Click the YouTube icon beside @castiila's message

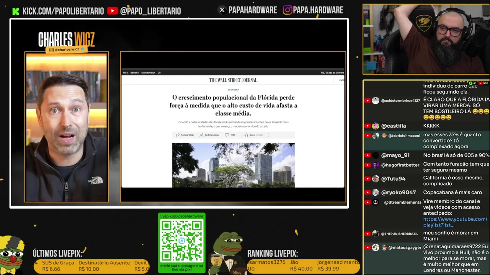[x=367, y=126]
